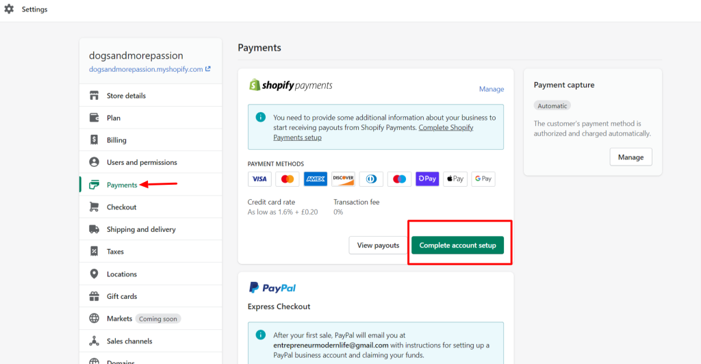Screen dimensions: 701x364
Task: Open dogsandmorepassion.myshopify.com link
Action: (x=146, y=69)
